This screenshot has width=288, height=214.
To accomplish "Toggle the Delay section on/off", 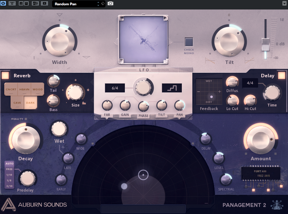I will coord(281,76).
